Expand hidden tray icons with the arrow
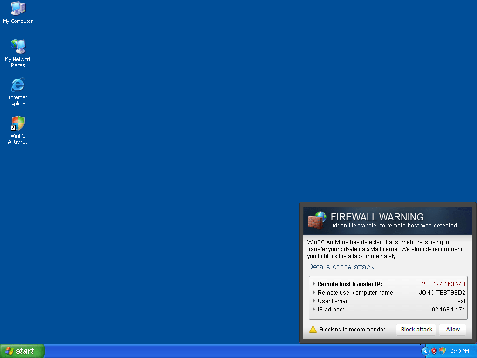Screen dimensions: 477x358 (425, 351)
